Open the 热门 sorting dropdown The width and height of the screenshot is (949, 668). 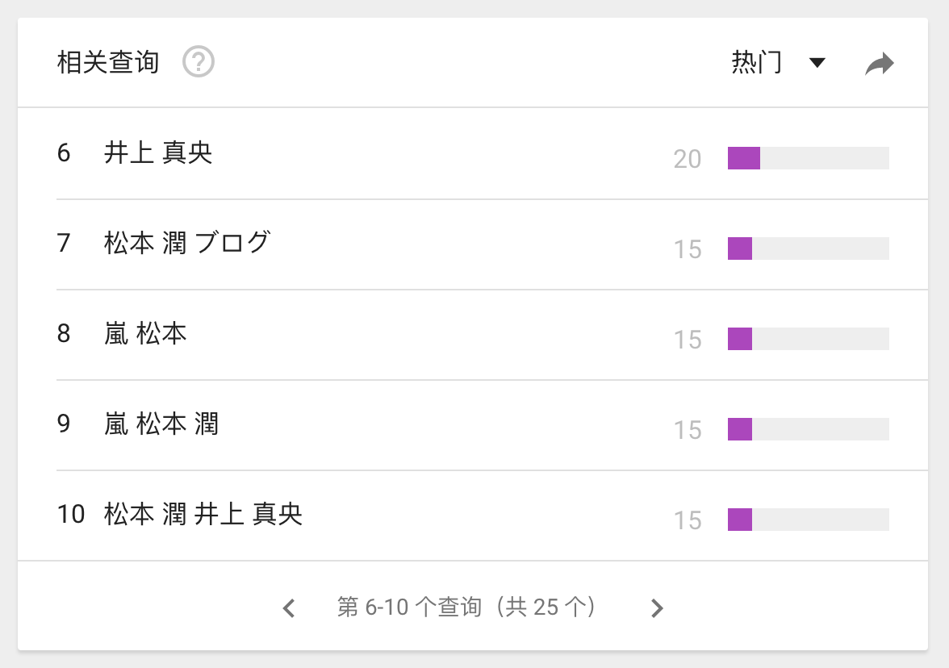757,63
